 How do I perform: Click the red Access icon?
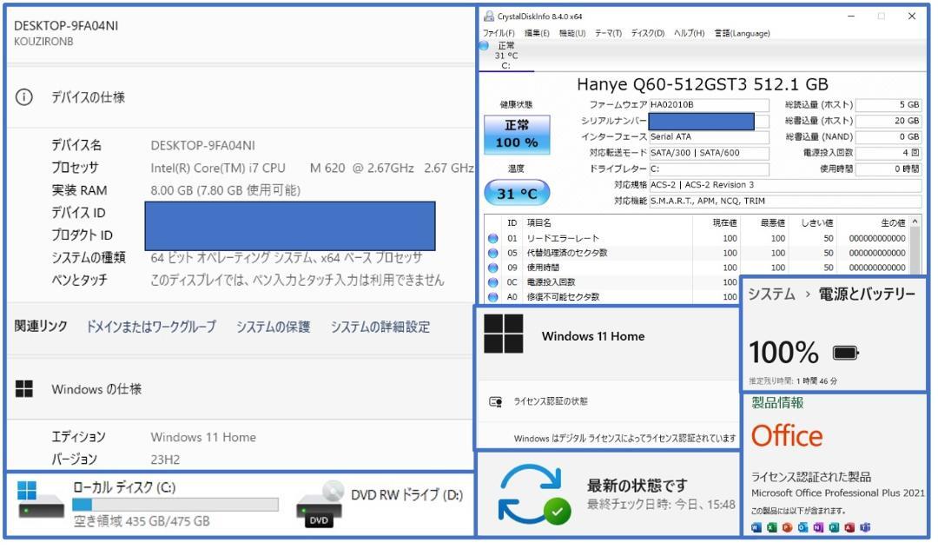[849, 527]
